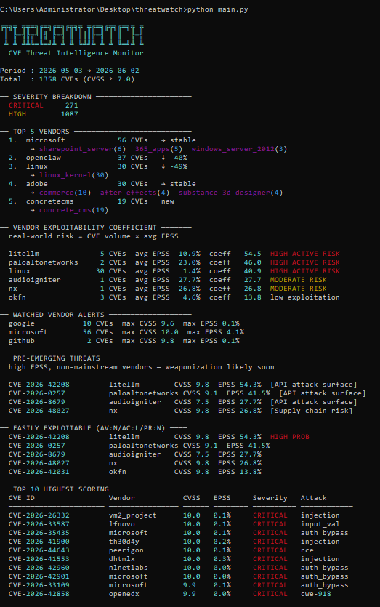Click 'low exploitation' label on okfn row
Viewport: 380px width, 607px height.
tap(305, 297)
